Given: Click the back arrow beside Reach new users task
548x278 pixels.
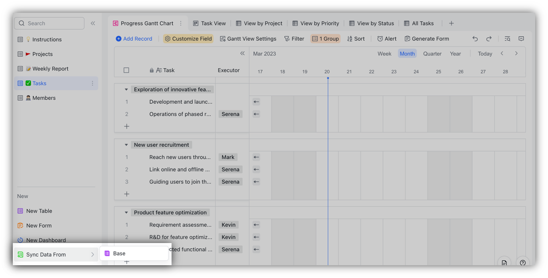Looking at the screenshot, I should [x=256, y=157].
